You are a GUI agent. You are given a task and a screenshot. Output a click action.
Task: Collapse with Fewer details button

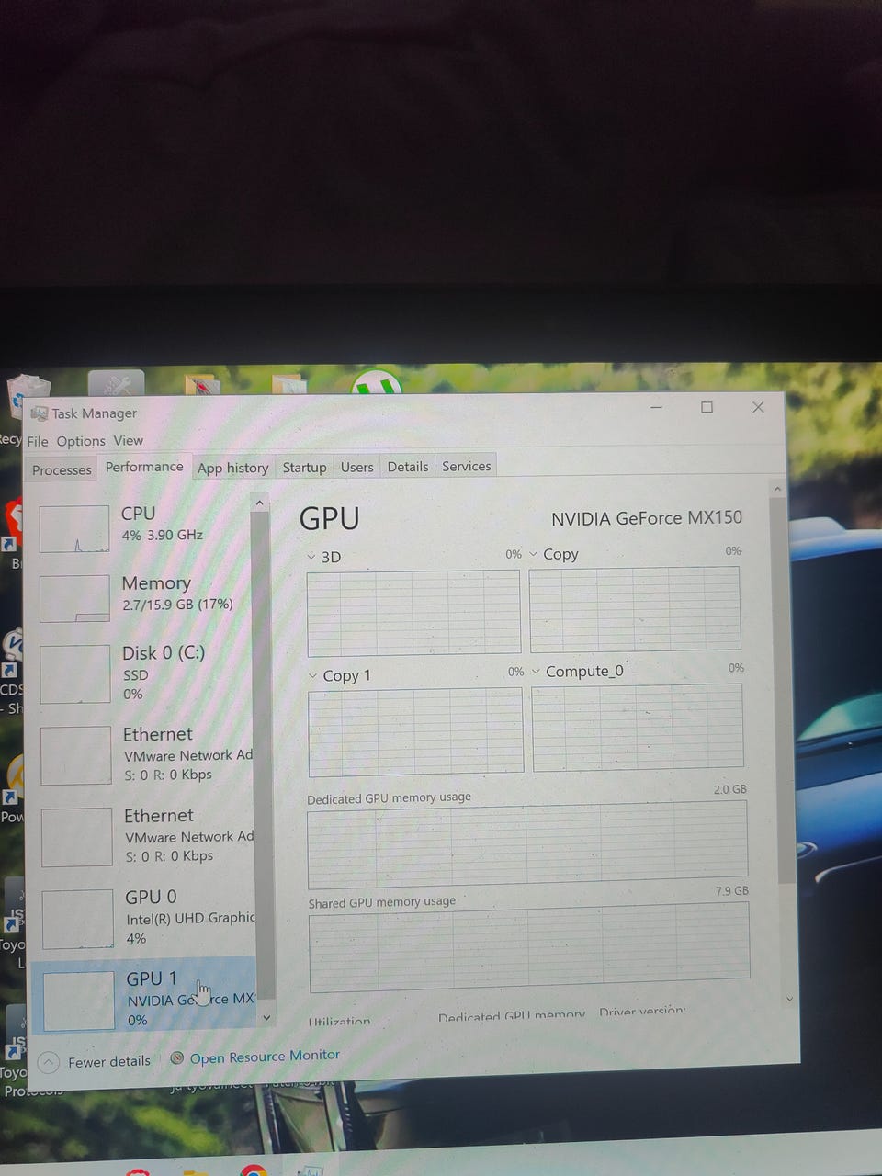point(94,1063)
